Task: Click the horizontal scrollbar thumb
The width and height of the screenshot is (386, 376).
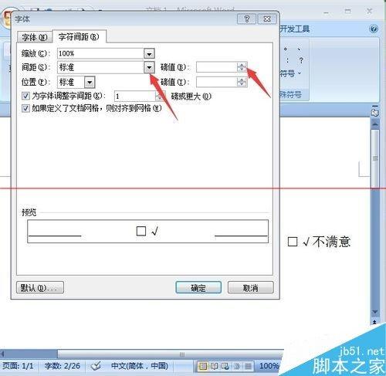Action: click(x=170, y=354)
